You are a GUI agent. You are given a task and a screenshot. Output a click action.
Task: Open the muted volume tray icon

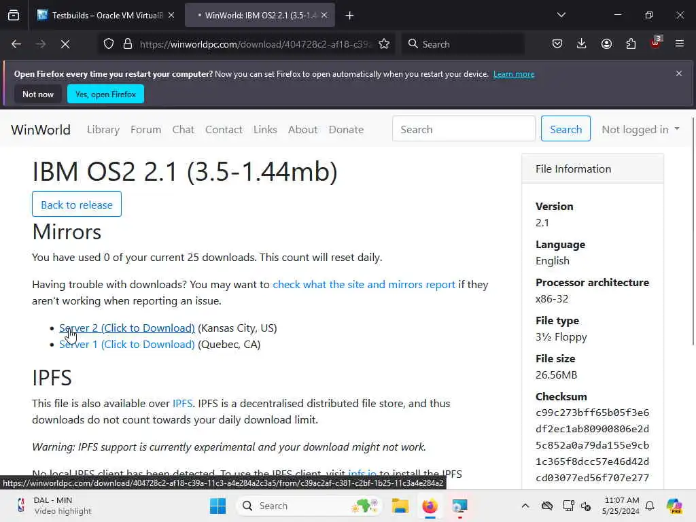click(586, 506)
